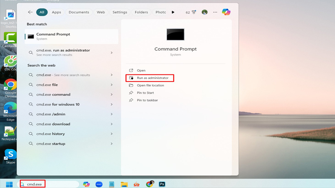Click the taskbar search box with cmd.exe
This screenshot has height=188, width=335.
tap(49, 184)
